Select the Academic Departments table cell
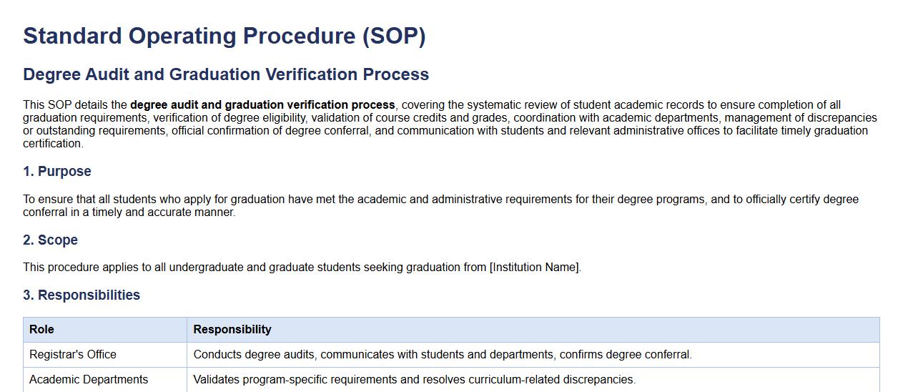Image resolution: width=903 pixels, height=392 pixels. (x=89, y=380)
